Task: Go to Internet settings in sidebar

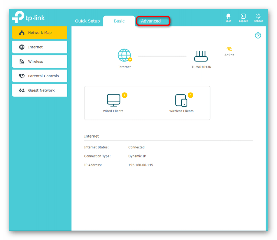Action: 39,47
